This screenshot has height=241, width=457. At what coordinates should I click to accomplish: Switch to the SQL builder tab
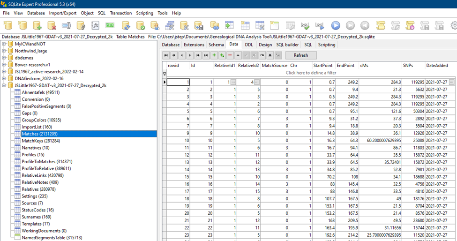click(x=287, y=45)
